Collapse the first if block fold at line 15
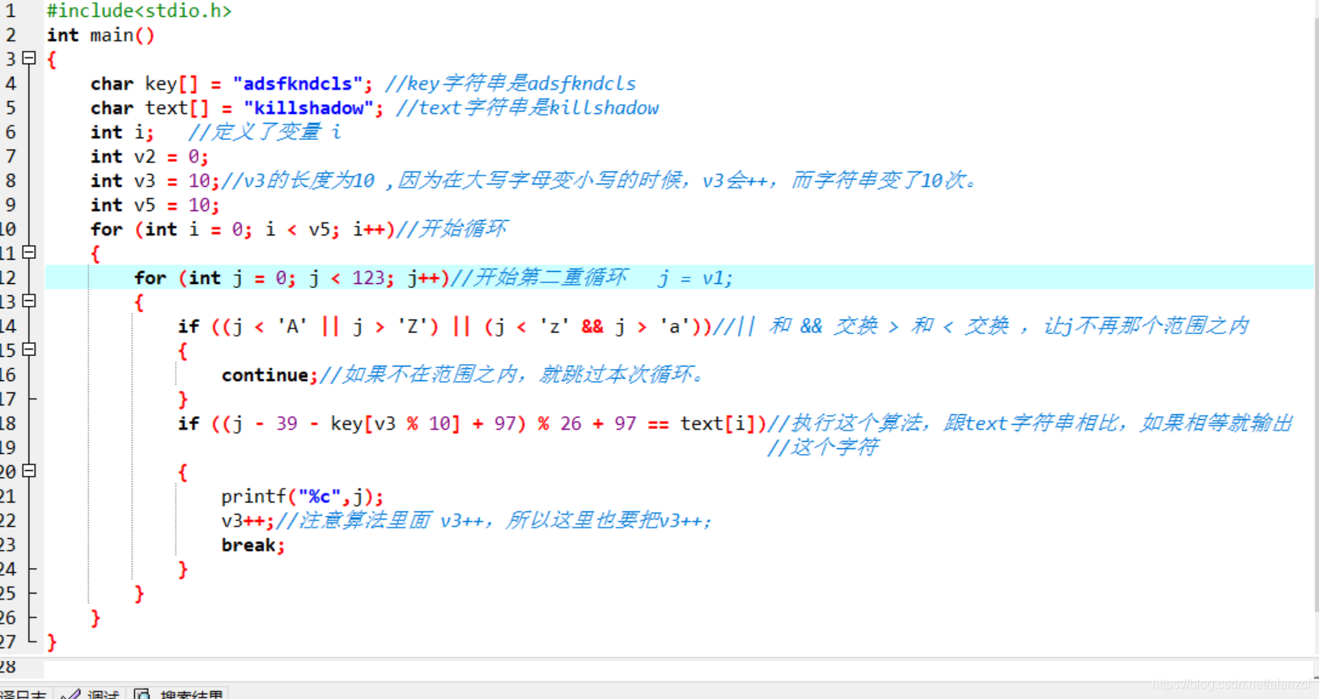This screenshot has width=1319, height=699. (x=29, y=349)
